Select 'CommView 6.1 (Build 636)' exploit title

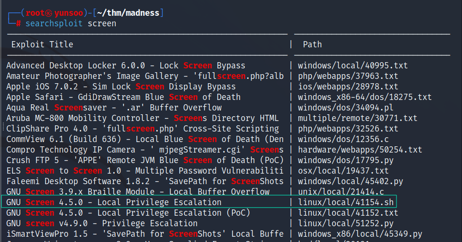pos(145,139)
